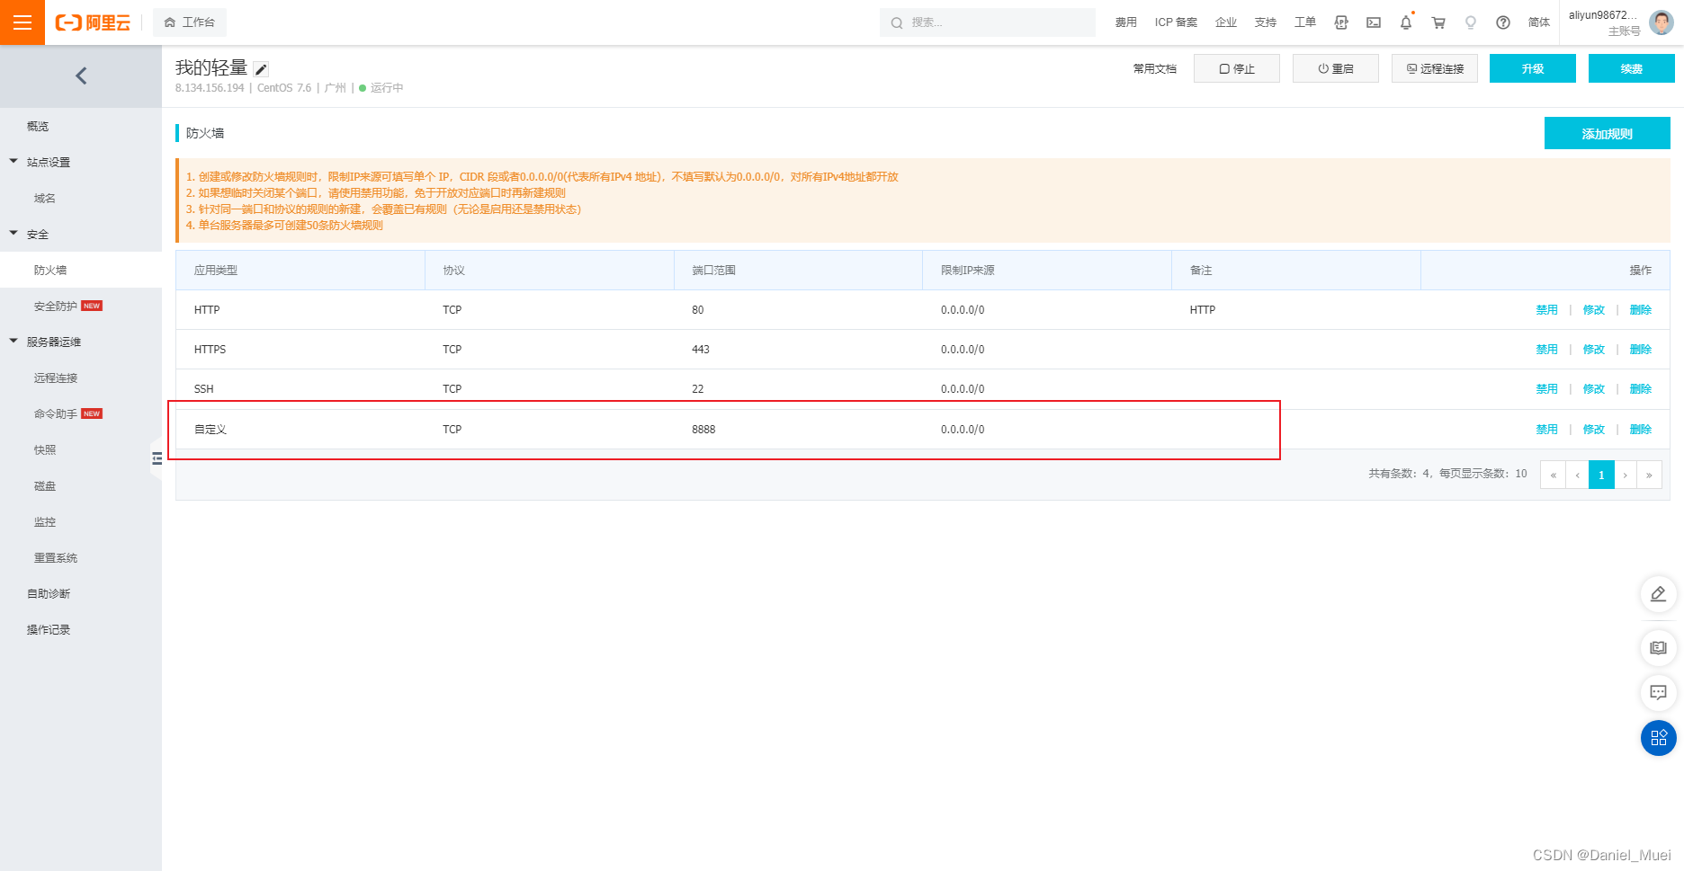The image size is (1684, 871).
Task: Disable the HTTPS rule via 禁用
Action: (x=1546, y=349)
